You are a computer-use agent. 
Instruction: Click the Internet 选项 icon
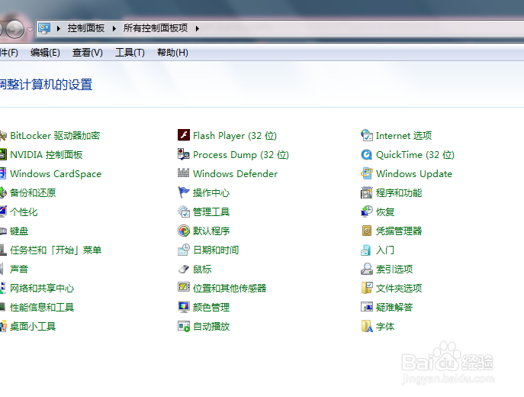(x=367, y=135)
